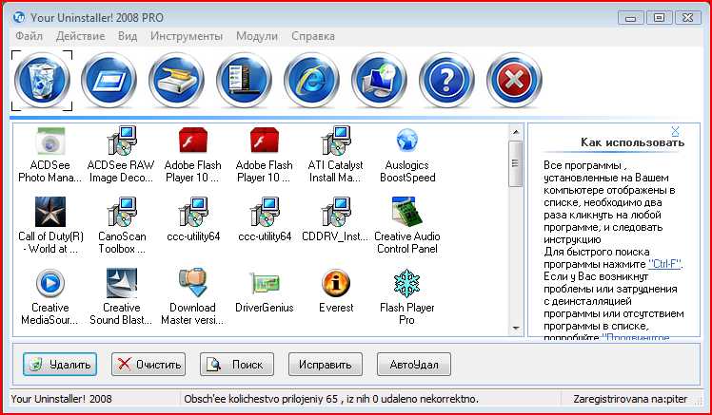Open the Файл menu
Viewport: 712px width, 415px height.
[x=30, y=36]
